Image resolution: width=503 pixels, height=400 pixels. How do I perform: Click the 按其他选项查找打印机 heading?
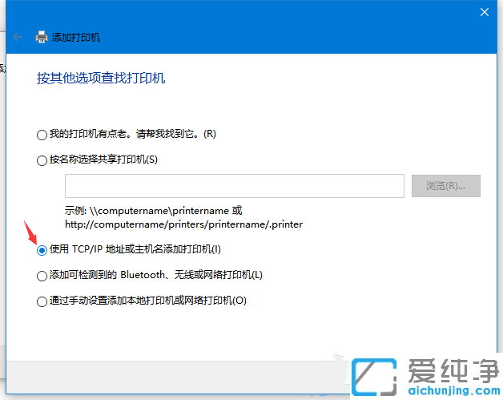[x=101, y=78]
